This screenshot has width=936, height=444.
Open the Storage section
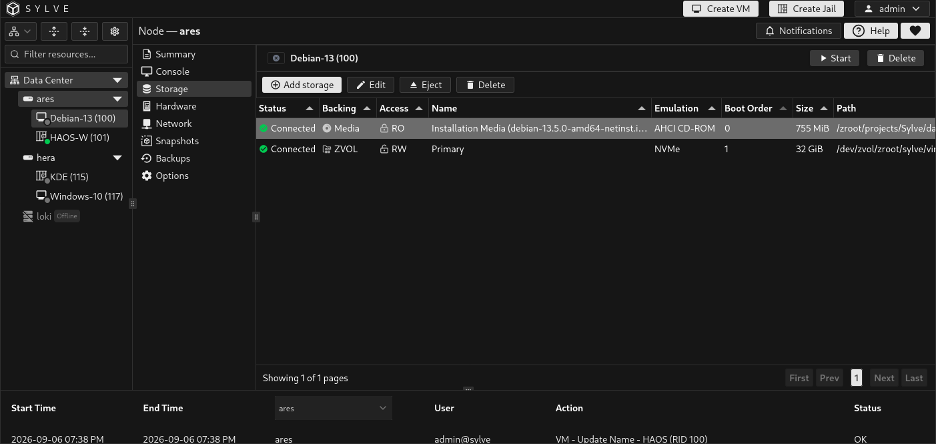tap(194, 89)
